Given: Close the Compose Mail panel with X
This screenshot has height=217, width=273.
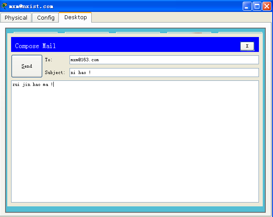Looking at the screenshot, I should [x=247, y=46].
